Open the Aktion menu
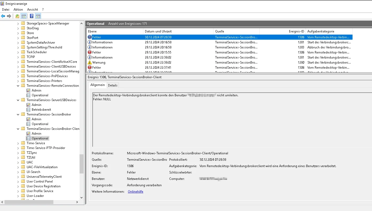This screenshot has width=372, height=211. [x=18, y=10]
